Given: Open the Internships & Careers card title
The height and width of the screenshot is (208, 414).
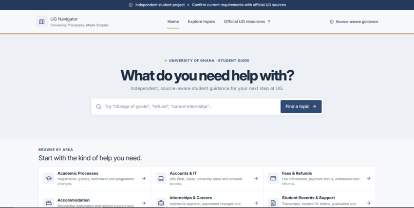Looking at the screenshot, I should point(191,198).
